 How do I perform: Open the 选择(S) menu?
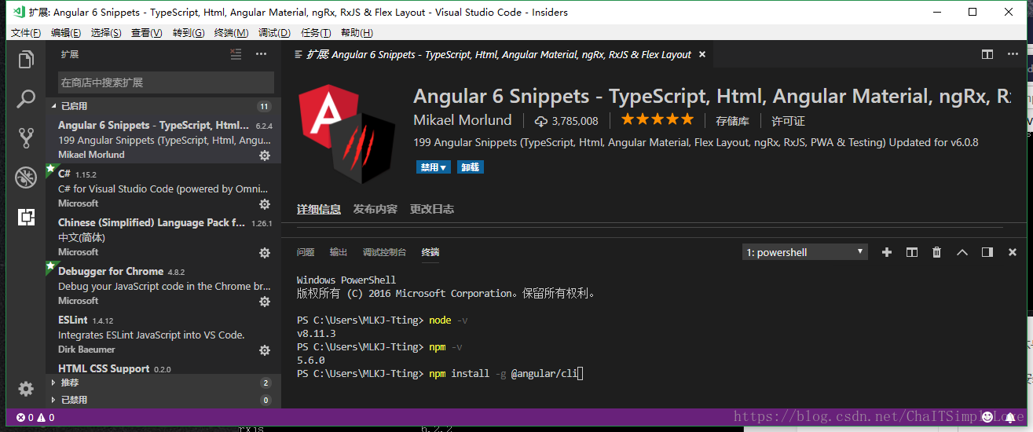[106, 32]
